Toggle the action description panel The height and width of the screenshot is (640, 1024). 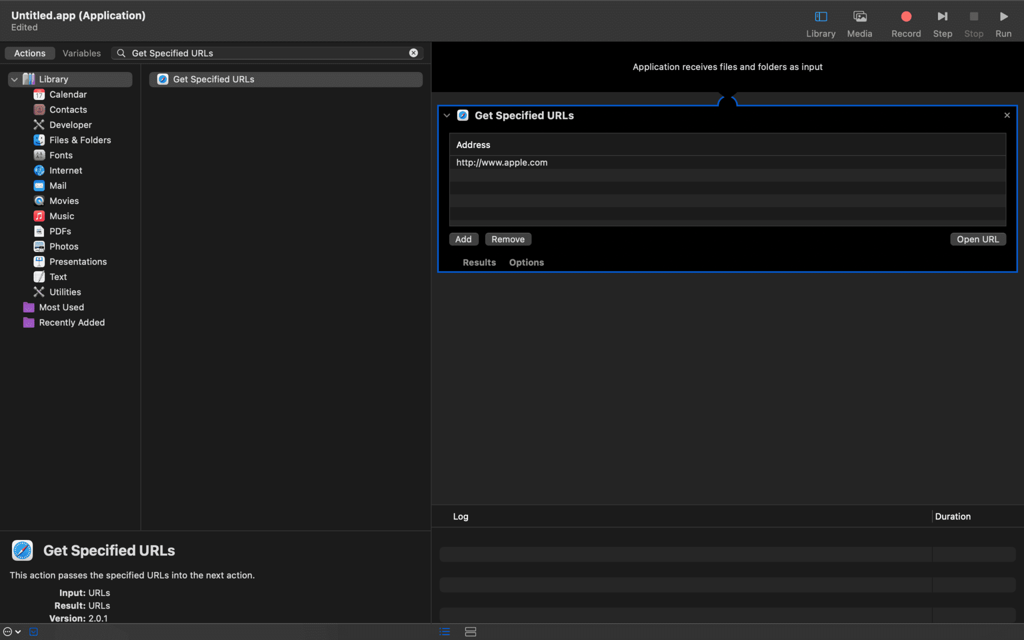(x=33, y=631)
